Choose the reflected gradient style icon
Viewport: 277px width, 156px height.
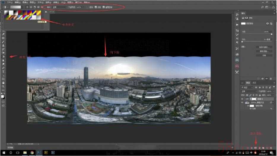click(38, 7)
